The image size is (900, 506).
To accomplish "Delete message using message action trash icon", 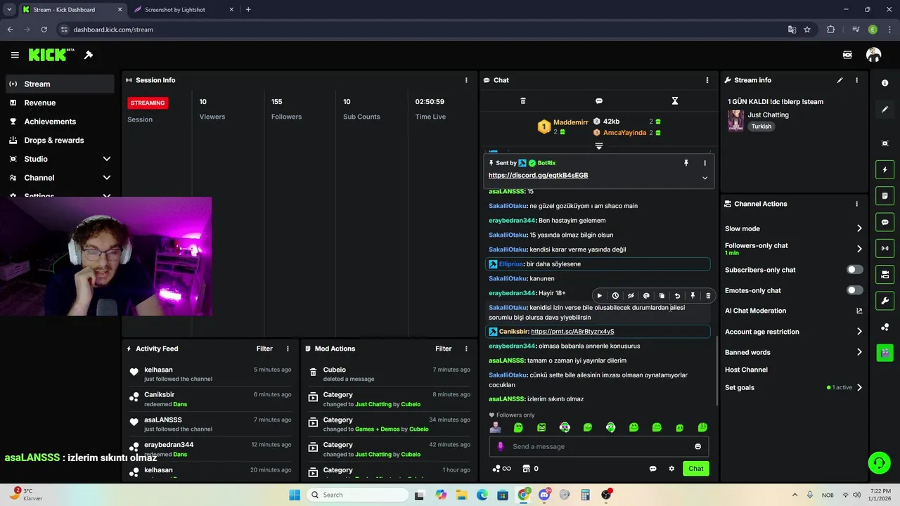I will click(x=708, y=296).
